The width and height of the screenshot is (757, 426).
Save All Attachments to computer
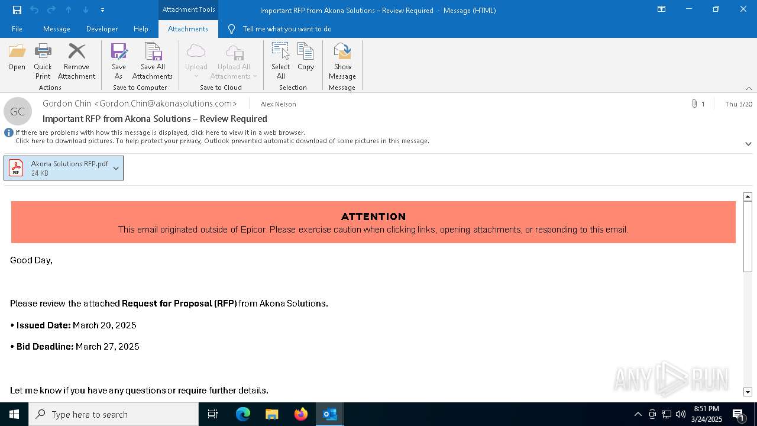point(153,61)
